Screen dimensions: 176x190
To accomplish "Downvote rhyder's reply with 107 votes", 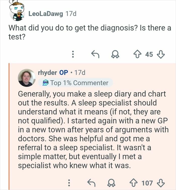I will [160, 183].
